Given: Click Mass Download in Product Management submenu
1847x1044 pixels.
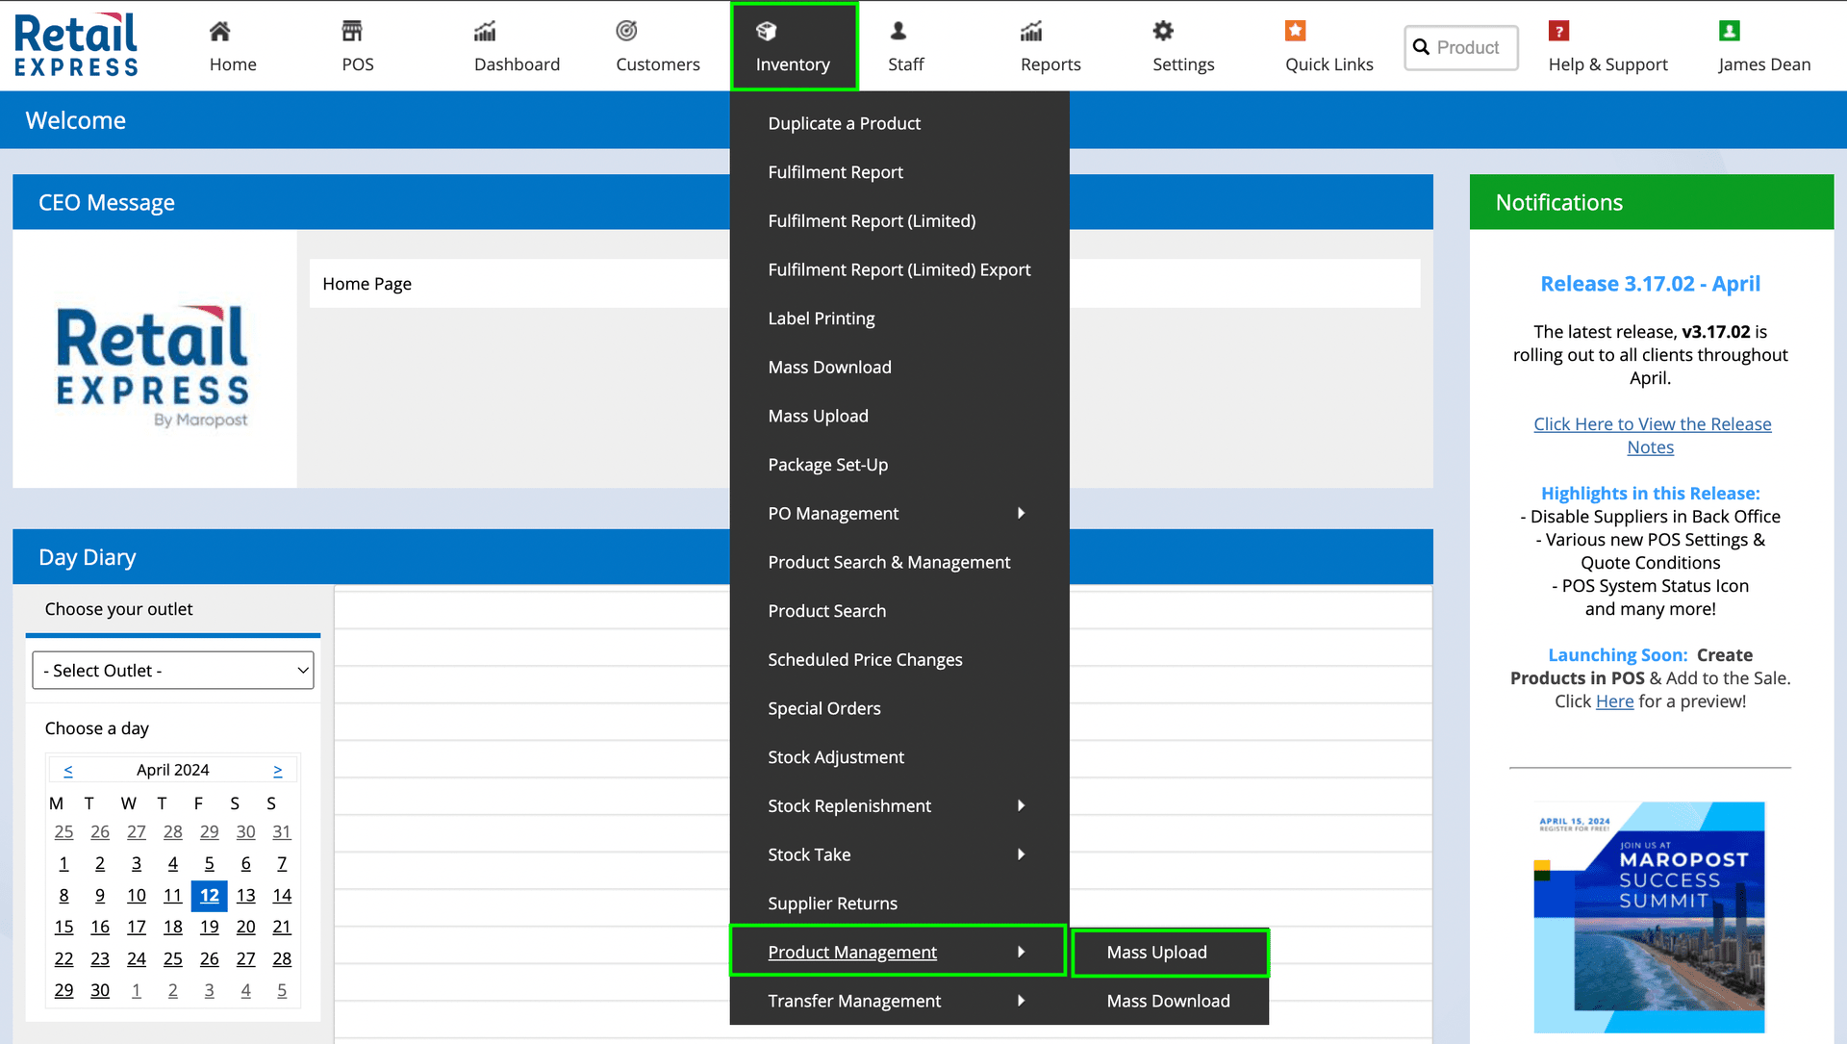Looking at the screenshot, I should [x=1168, y=1001].
